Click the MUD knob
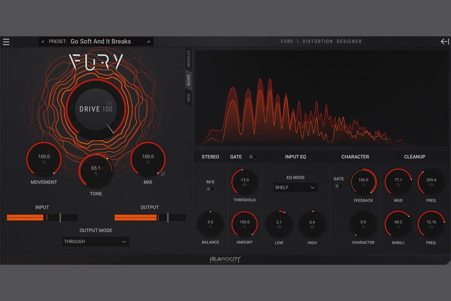This screenshot has height=301, width=451. click(398, 182)
